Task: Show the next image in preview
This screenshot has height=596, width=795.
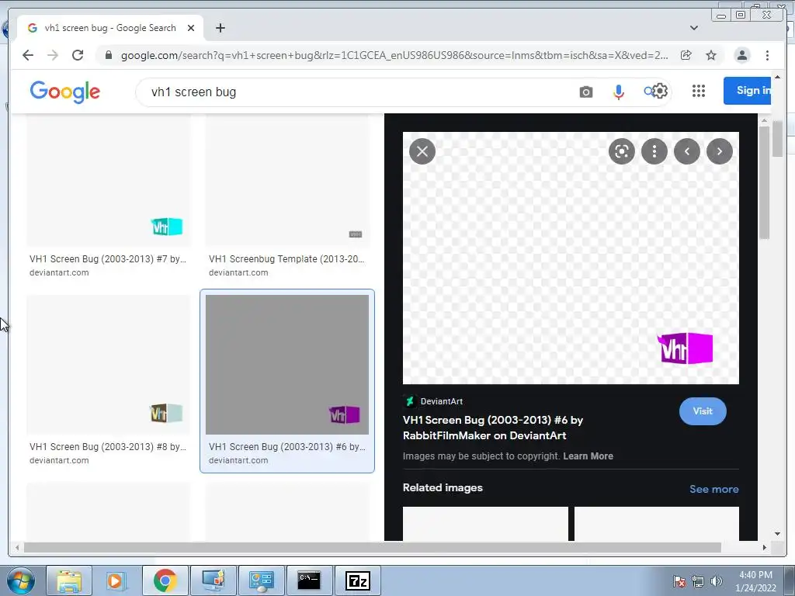Action: [x=720, y=151]
